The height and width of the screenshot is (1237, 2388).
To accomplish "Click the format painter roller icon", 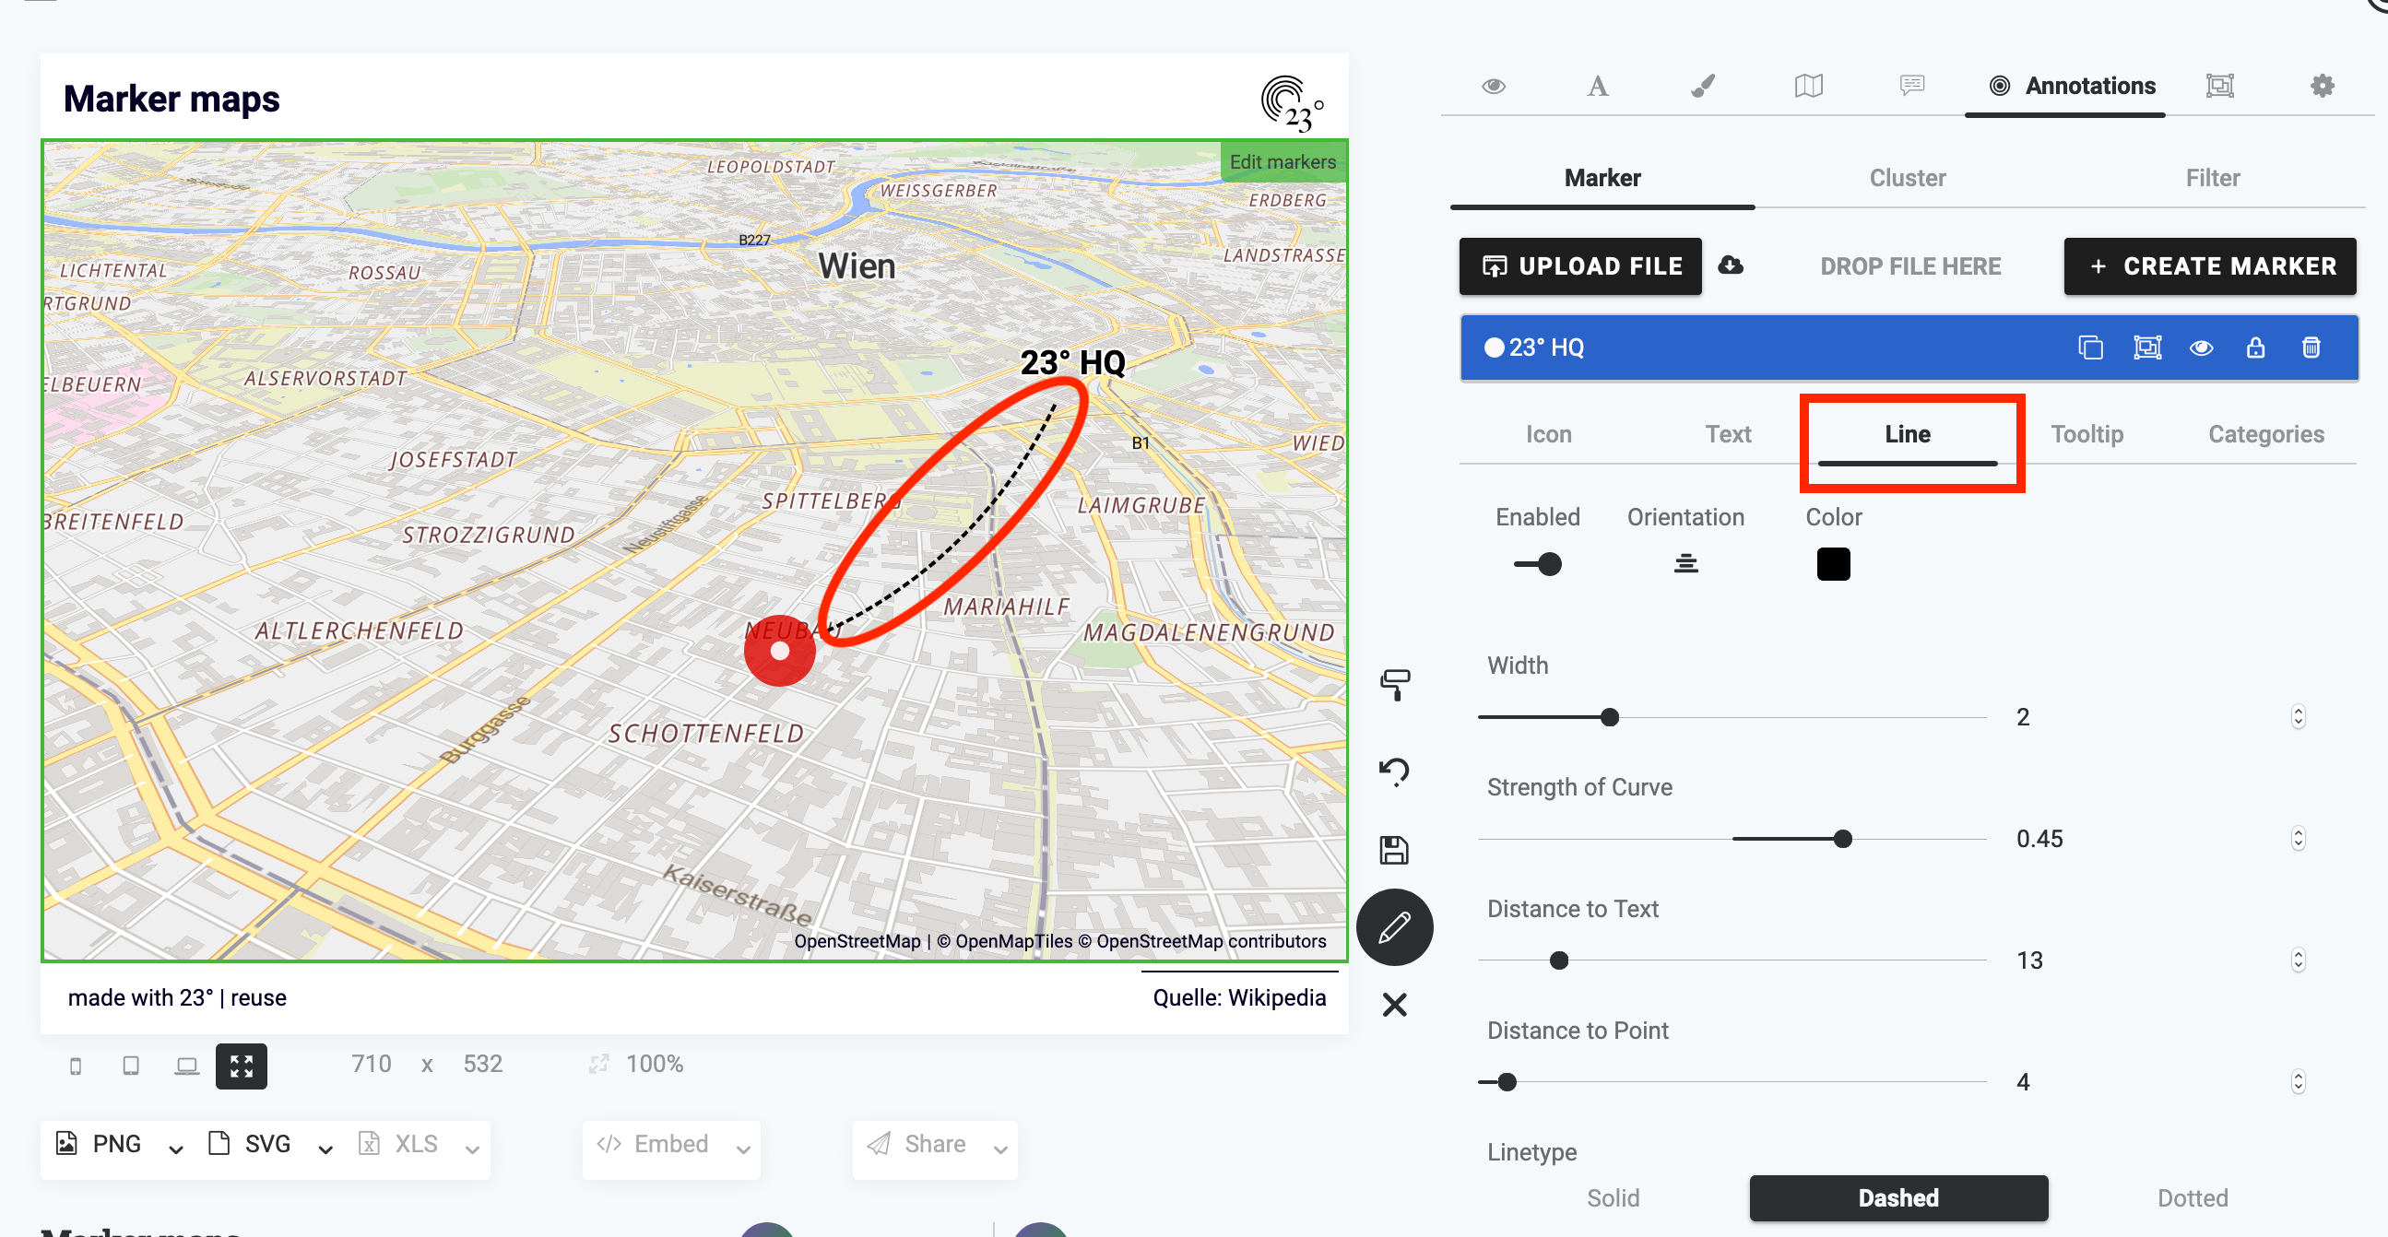I will pos(1394,685).
